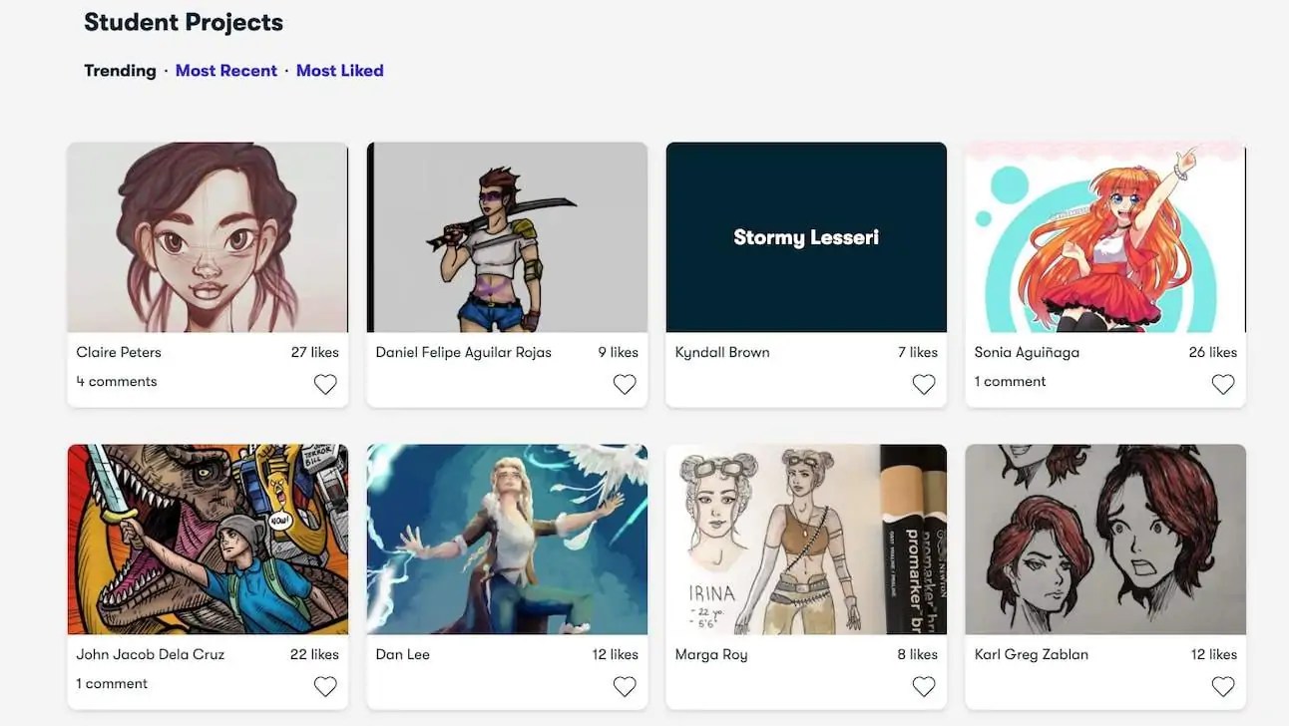Open Karl Greg Zablan's sketch thumbnail
Viewport: 1289px width, 726px height.
pos(1104,539)
